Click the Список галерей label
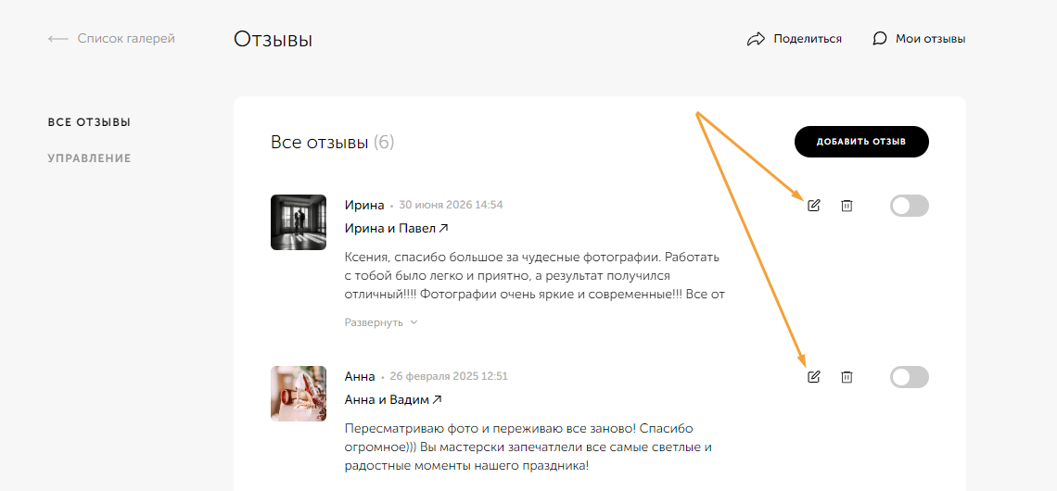Screen dimensions: 1057x491 [126, 38]
